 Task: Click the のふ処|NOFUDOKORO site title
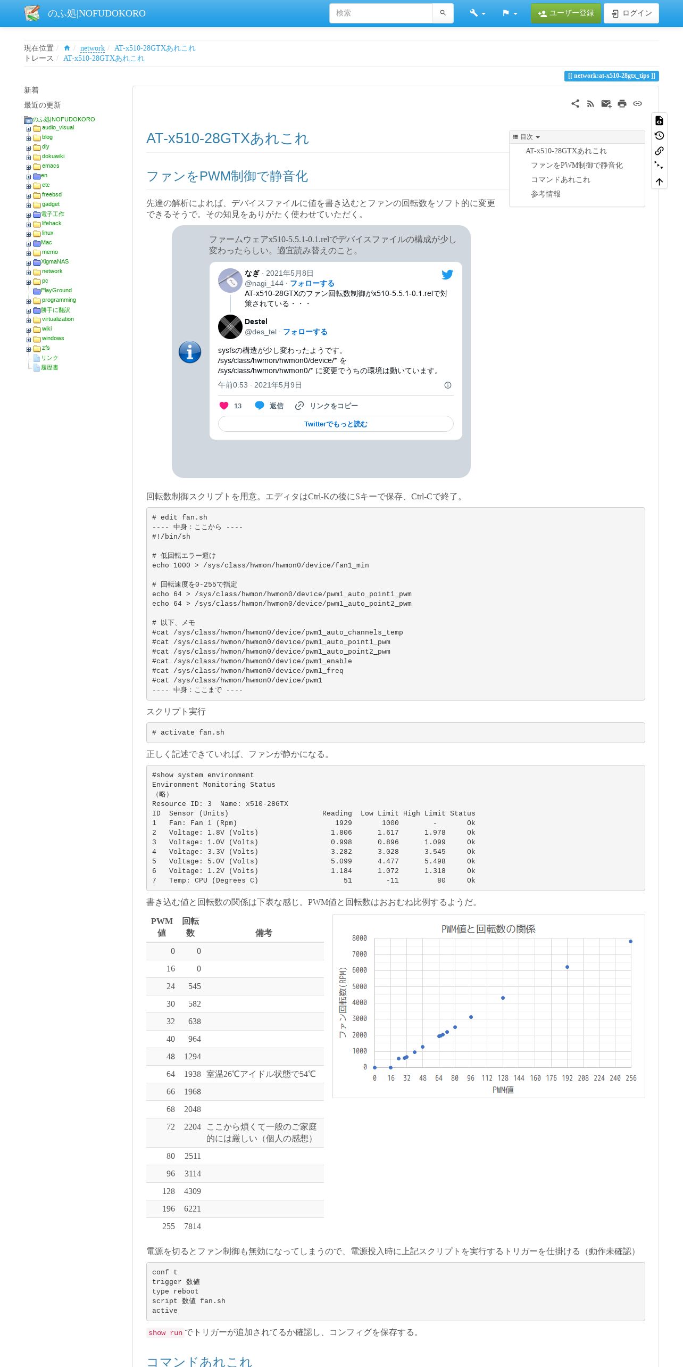click(x=96, y=13)
